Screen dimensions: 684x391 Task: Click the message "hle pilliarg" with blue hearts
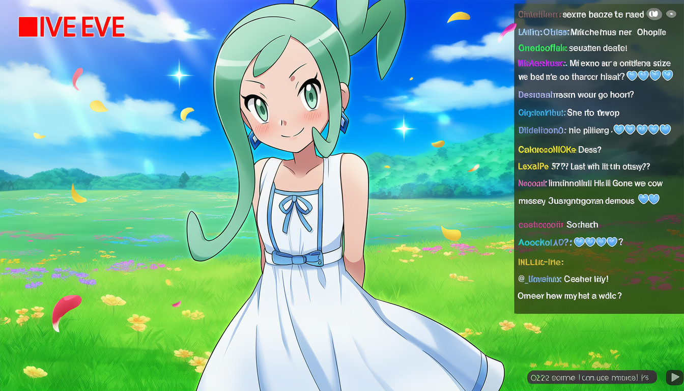(595, 130)
